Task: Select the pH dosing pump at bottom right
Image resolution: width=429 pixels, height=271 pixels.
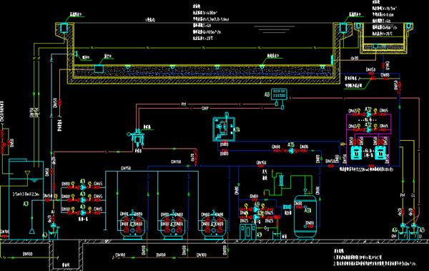Action: click(x=403, y=226)
